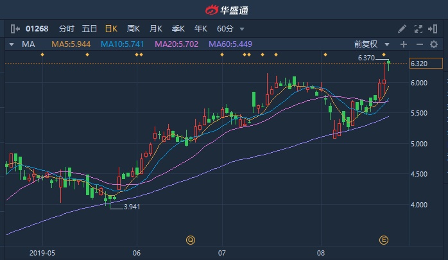Switch to the 周K weekly chart tab
The image size is (448, 260).
tap(134, 29)
